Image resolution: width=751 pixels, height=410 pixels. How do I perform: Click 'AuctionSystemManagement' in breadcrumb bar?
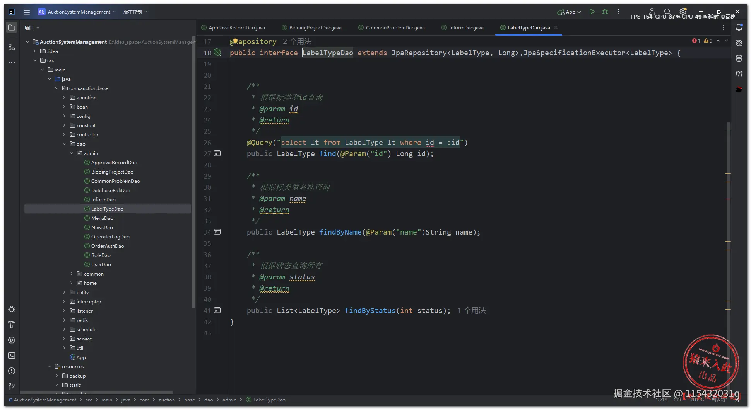(45, 400)
